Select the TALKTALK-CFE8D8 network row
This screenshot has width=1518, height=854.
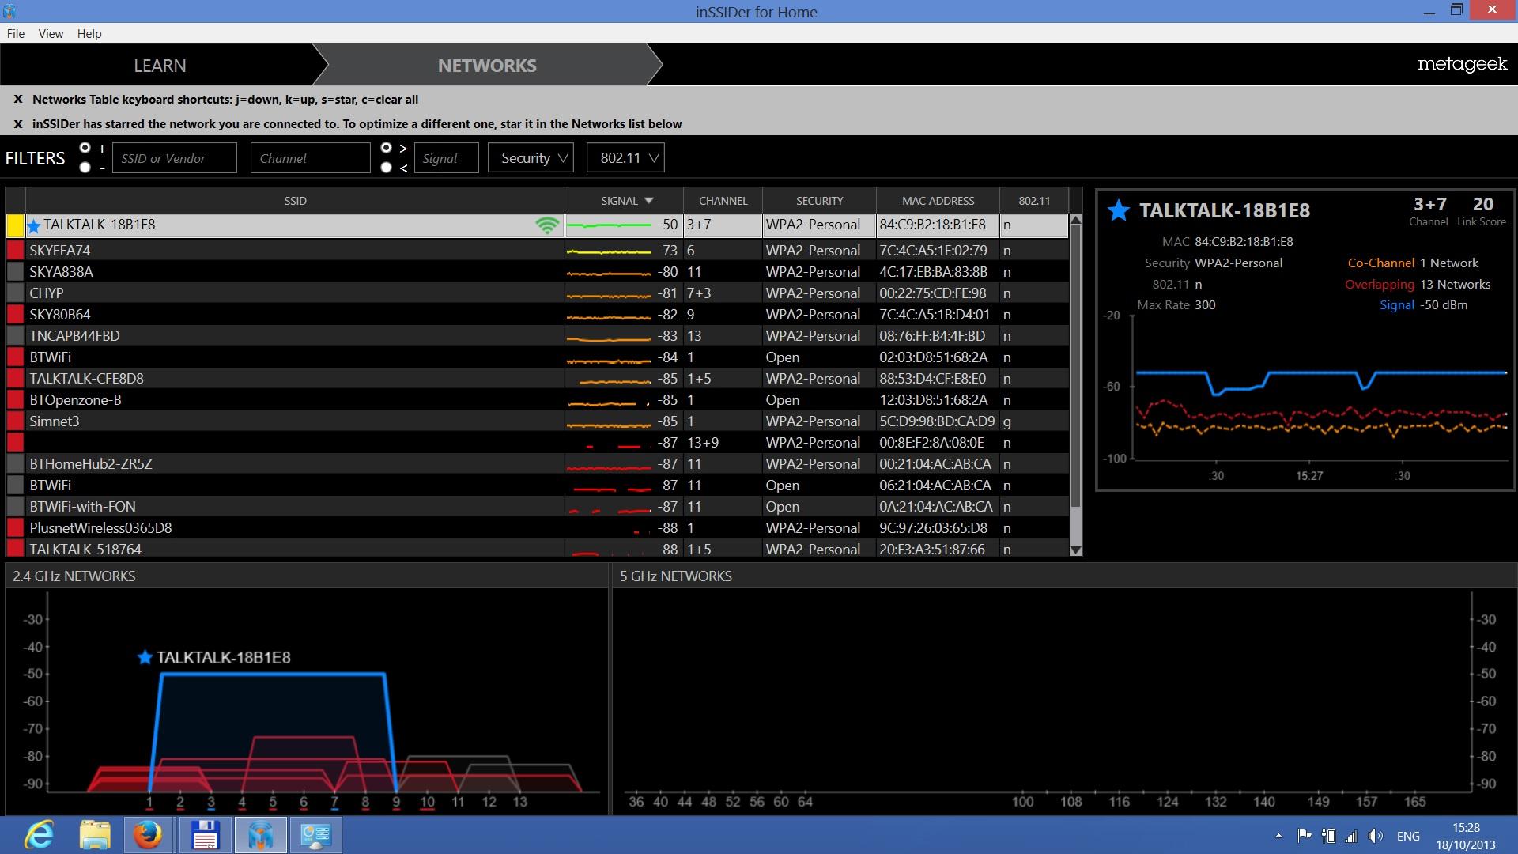pyautogui.click(x=538, y=379)
